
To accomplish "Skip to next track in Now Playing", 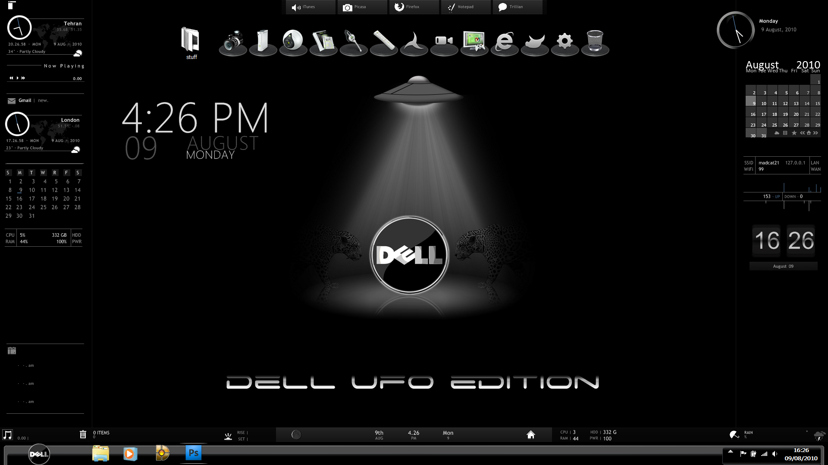I will tap(23, 78).
